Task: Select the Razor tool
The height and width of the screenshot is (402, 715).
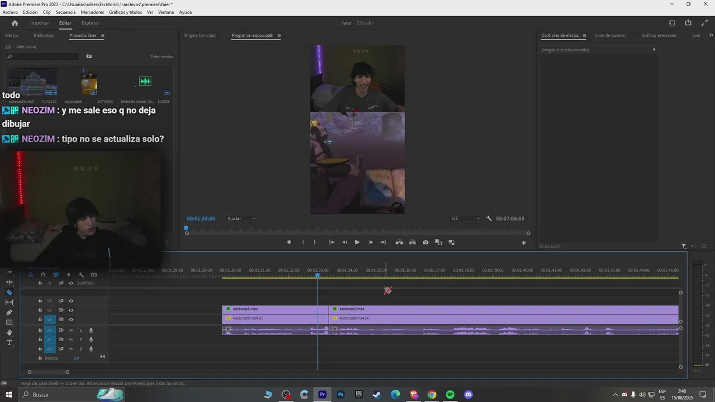Action: point(9,292)
